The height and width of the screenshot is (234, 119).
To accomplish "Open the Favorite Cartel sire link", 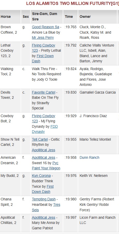I will 43,92.
